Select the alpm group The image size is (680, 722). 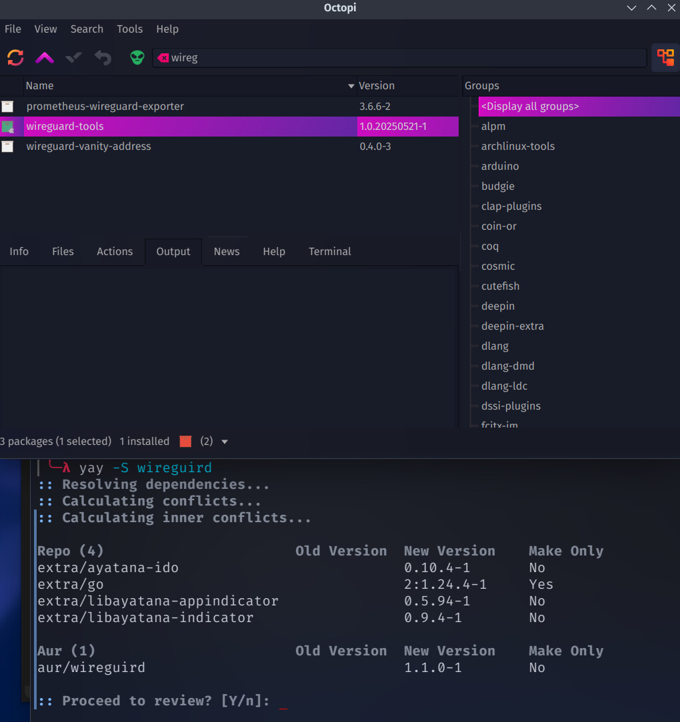493,127
